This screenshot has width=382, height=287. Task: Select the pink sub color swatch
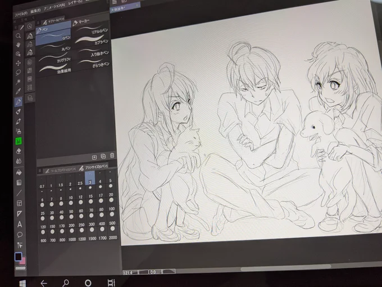click(x=23, y=261)
